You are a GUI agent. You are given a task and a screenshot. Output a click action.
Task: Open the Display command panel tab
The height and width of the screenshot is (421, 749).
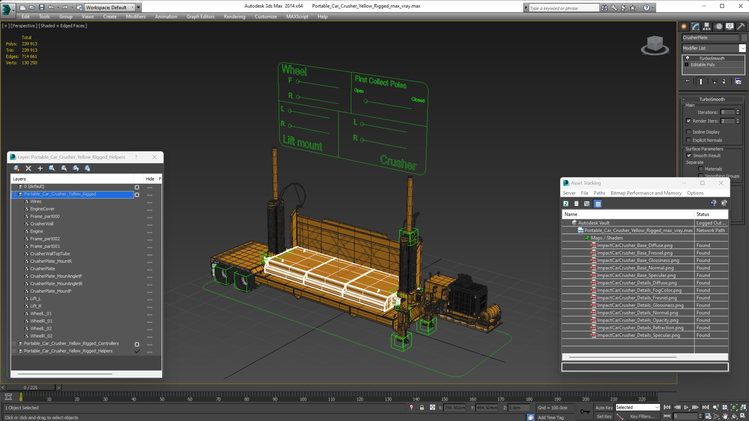(x=730, y=26)
